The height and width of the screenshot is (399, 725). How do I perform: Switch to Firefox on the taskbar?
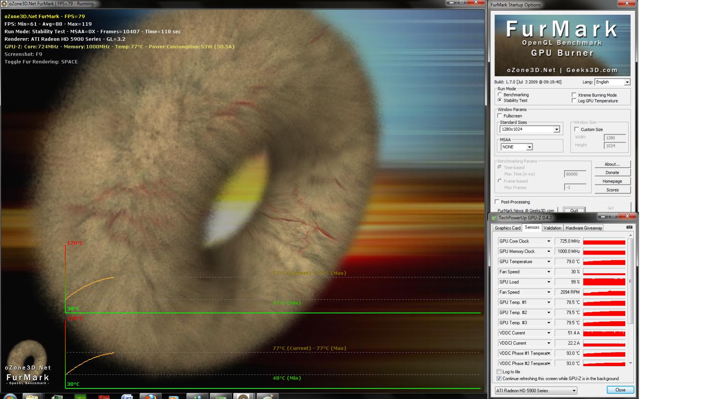[x=150, y=397]
